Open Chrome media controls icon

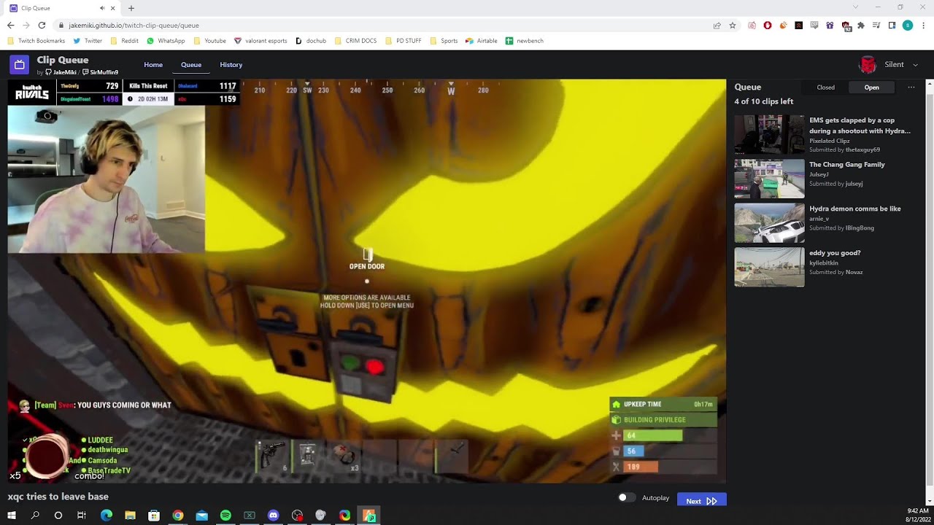pos(876,26)
